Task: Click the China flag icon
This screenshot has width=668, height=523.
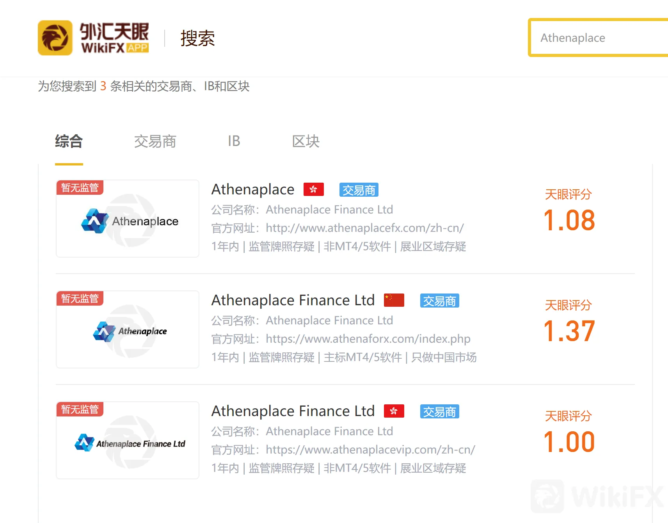Action: pyautogui.click(x=394, y=301)
